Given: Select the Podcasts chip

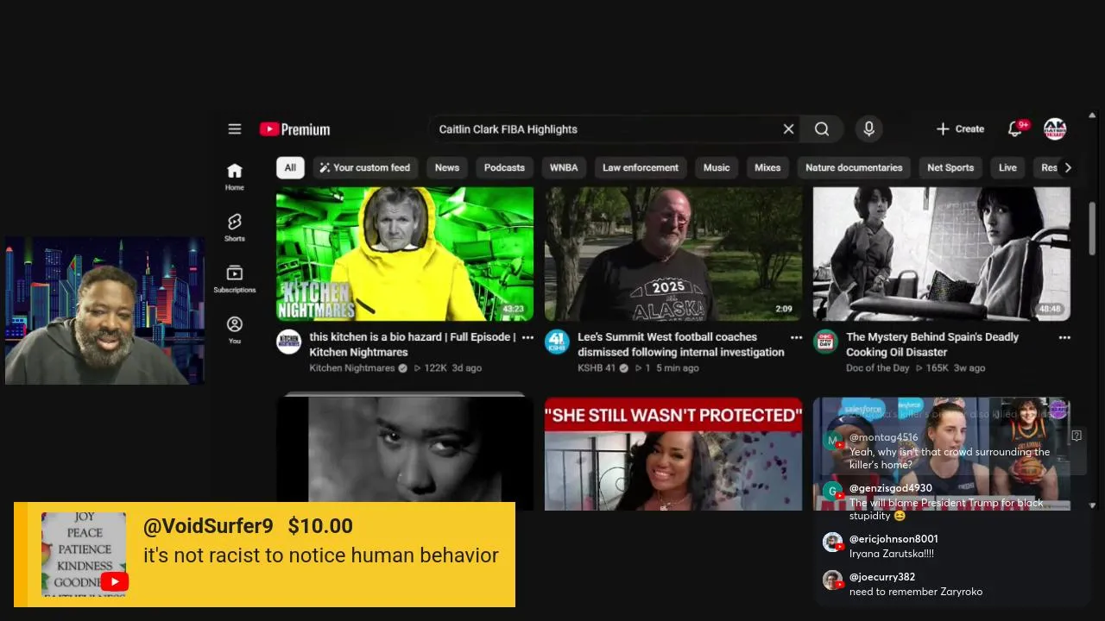Looking at the screenshot, I should click(x=504, y=167).
